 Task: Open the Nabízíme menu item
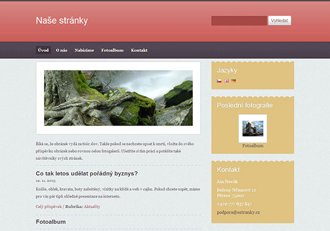[x=84, y=50]
